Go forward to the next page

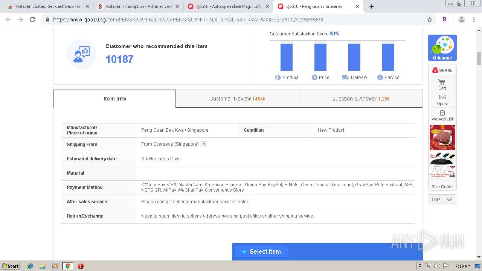tap(20, 20)
